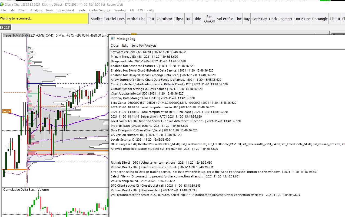Click the 'Time Zone: -05:00:00' log line
The width and height of the screenshot is (345, 217).
click(174, 103)
